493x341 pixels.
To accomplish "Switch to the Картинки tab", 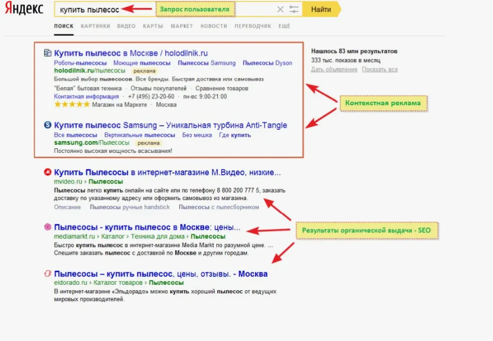I will (95, 26).
